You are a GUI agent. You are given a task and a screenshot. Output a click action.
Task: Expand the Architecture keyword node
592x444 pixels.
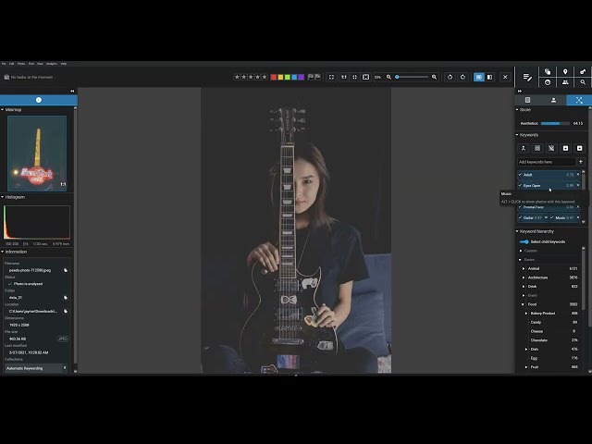(x=524, y=277)
